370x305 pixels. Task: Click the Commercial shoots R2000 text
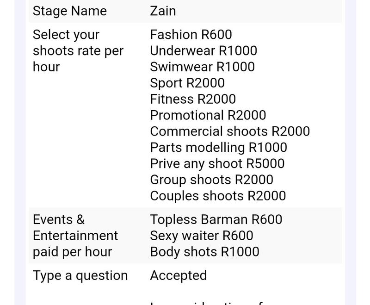230,131
